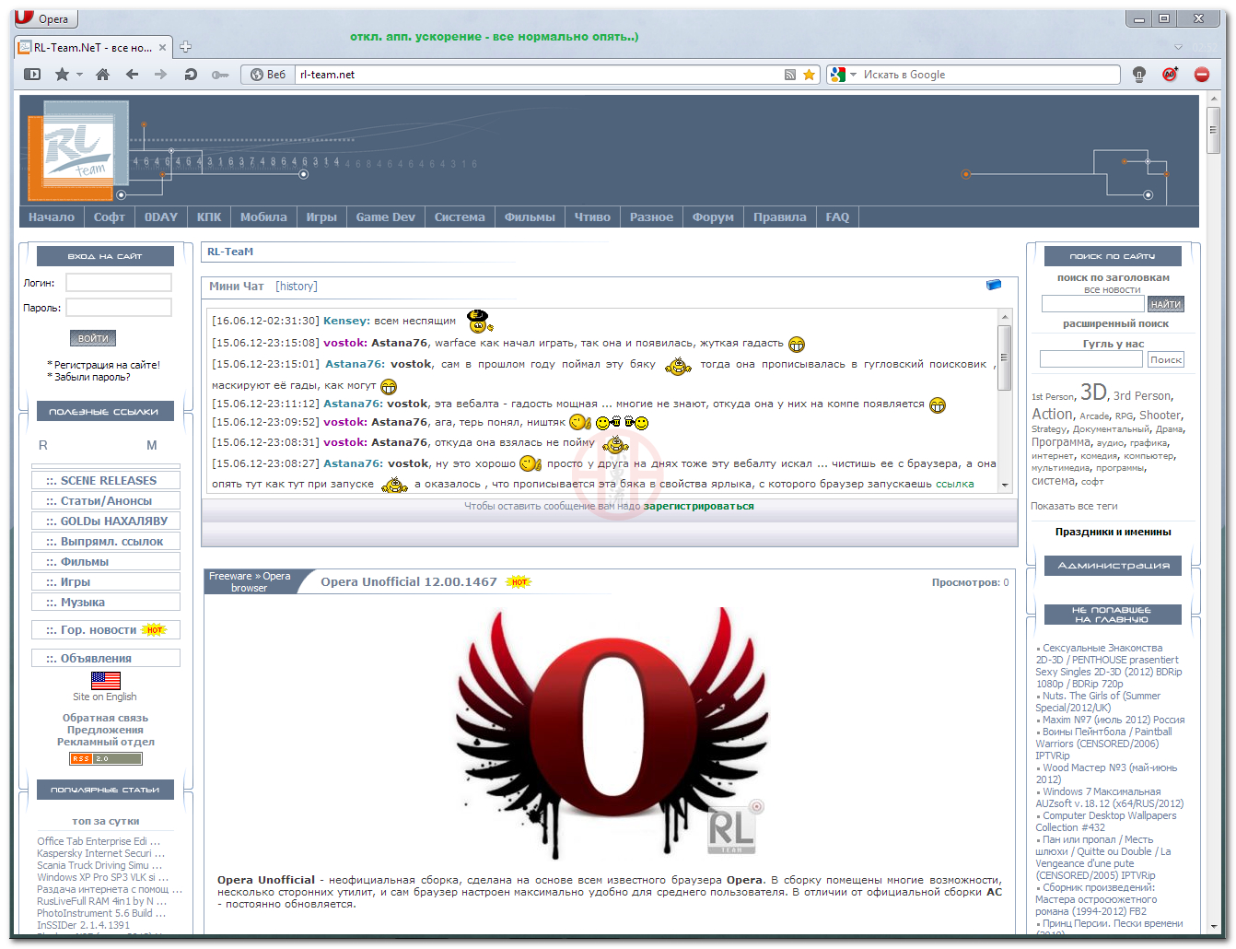The height and width of the screenshot is (949, 1236).
Task: Click the ссылка link in chat message
Action: [x=955, y=484]
